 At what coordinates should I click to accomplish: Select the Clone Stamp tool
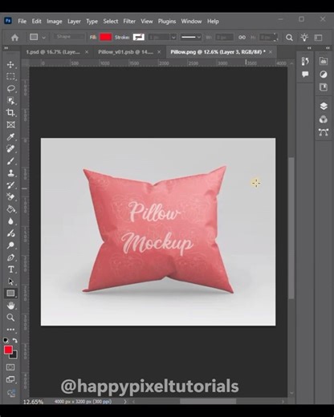(10, 173)
